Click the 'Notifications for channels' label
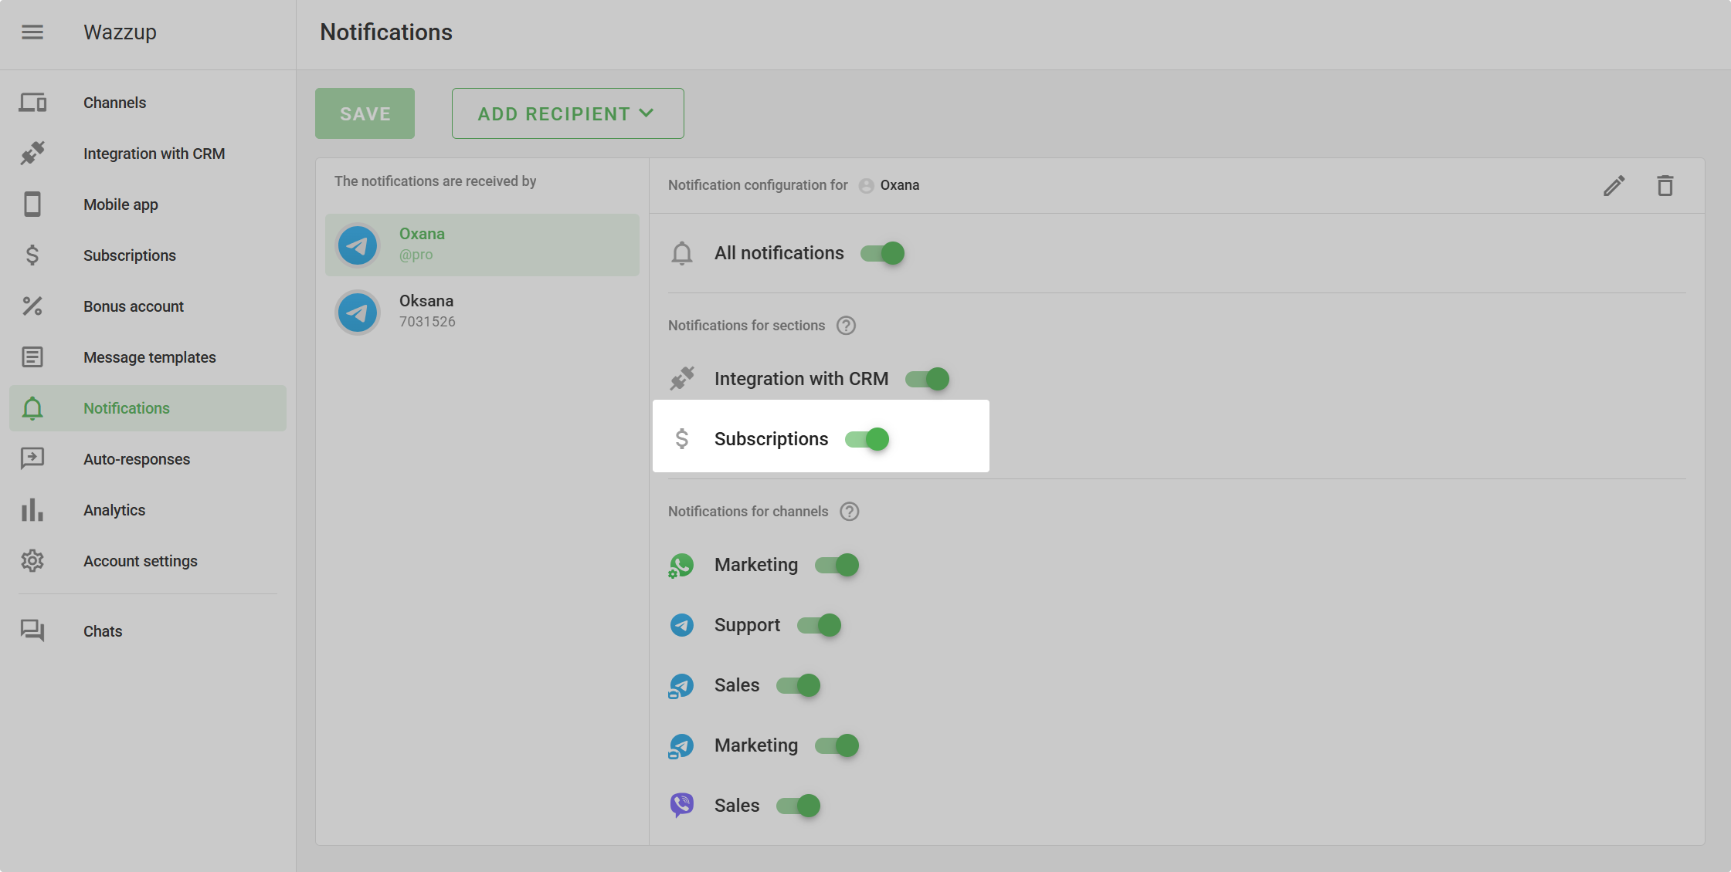Screen dimensions: 1731x872 [x=748, y=512]
